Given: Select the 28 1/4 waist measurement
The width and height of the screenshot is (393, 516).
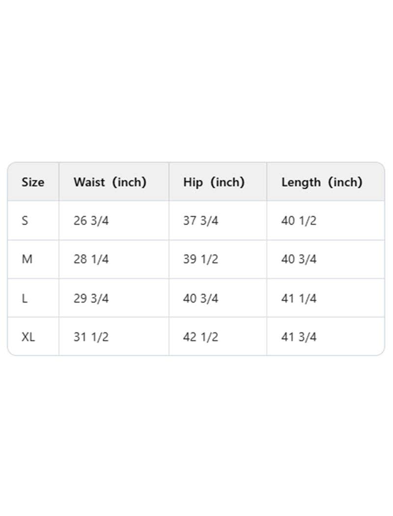Looking at the screenshot, I should click(x=91, y=259).
